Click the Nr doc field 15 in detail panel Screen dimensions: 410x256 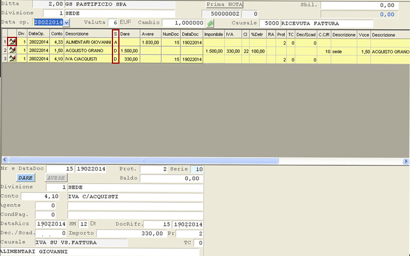tap(60, 169)
